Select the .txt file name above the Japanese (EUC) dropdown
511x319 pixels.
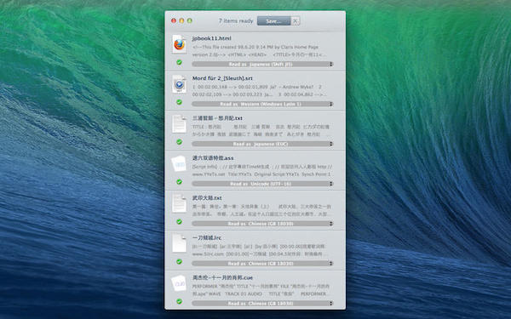pos(217,118)
